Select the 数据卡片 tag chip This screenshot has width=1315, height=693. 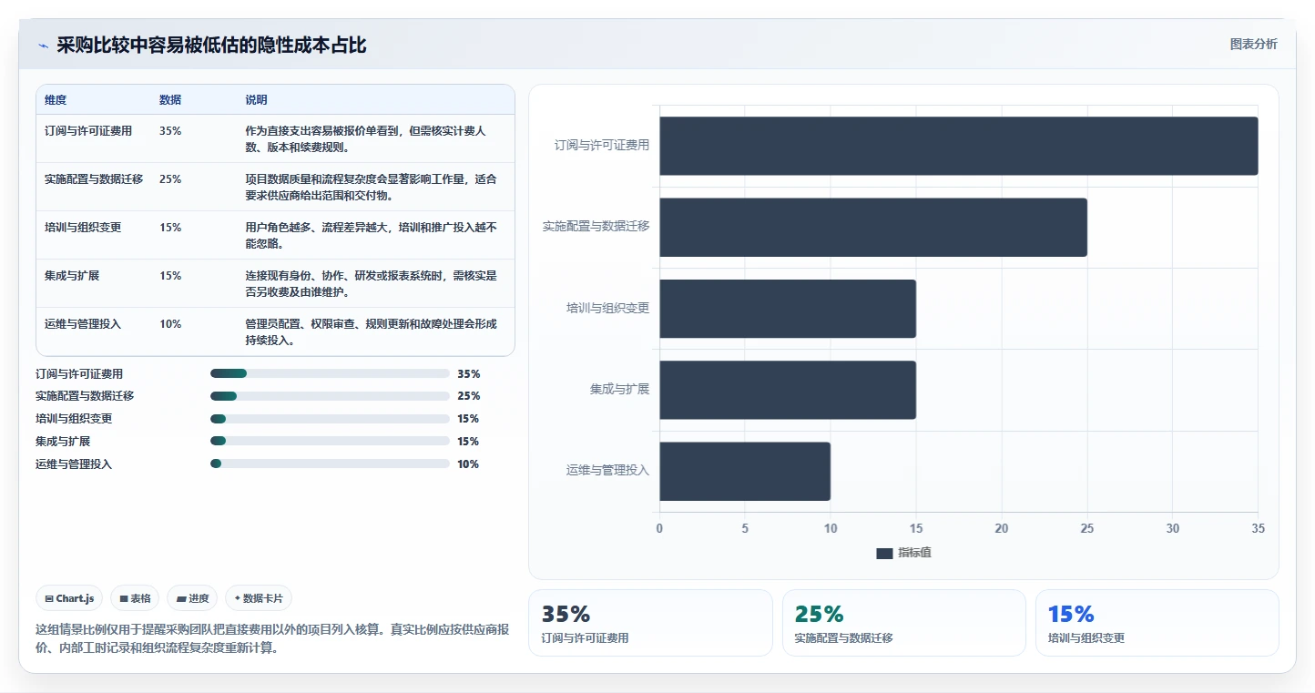coord(259,598)
